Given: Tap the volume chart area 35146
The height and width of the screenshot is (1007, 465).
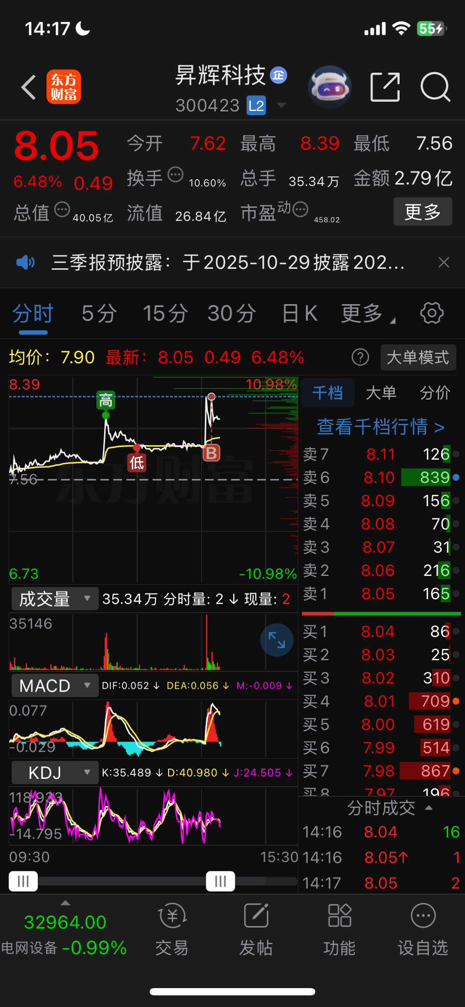Looking at the screenshot, I should (154, 642).
